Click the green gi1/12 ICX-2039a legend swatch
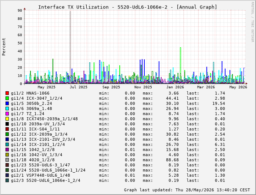The image size is (256, 195). pyautogui.click(x=7, y=134)
